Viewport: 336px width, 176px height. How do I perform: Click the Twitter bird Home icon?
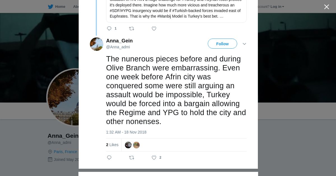[50, 7]
